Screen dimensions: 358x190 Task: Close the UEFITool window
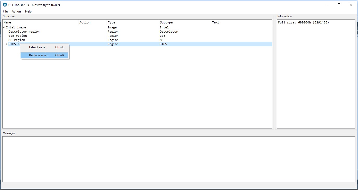351,5
